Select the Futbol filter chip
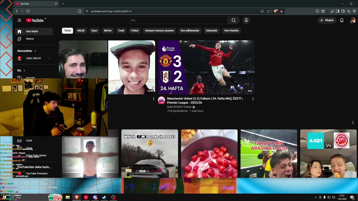 [x=135, y=30]
